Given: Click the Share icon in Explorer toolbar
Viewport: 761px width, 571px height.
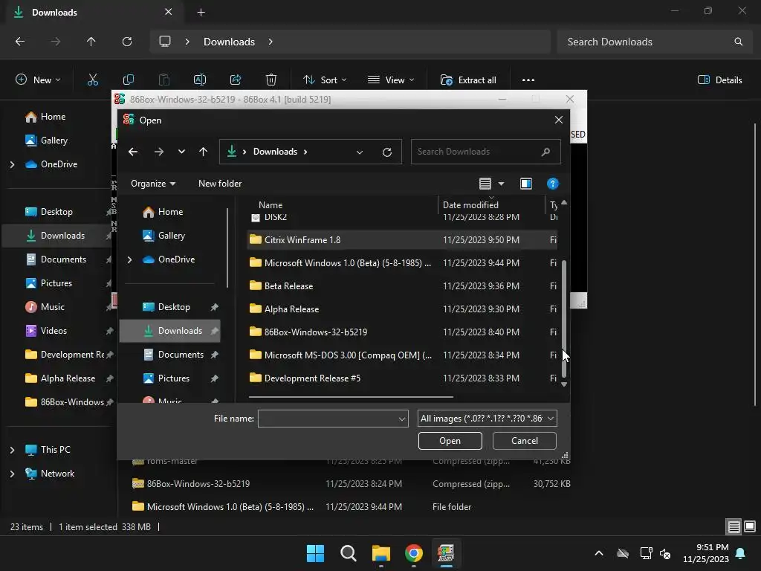Looking at the screenshot, I should [x=236, y=80].
